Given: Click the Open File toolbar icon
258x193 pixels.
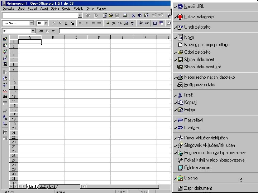Looking at the screenshot, I should pos(111,16).
